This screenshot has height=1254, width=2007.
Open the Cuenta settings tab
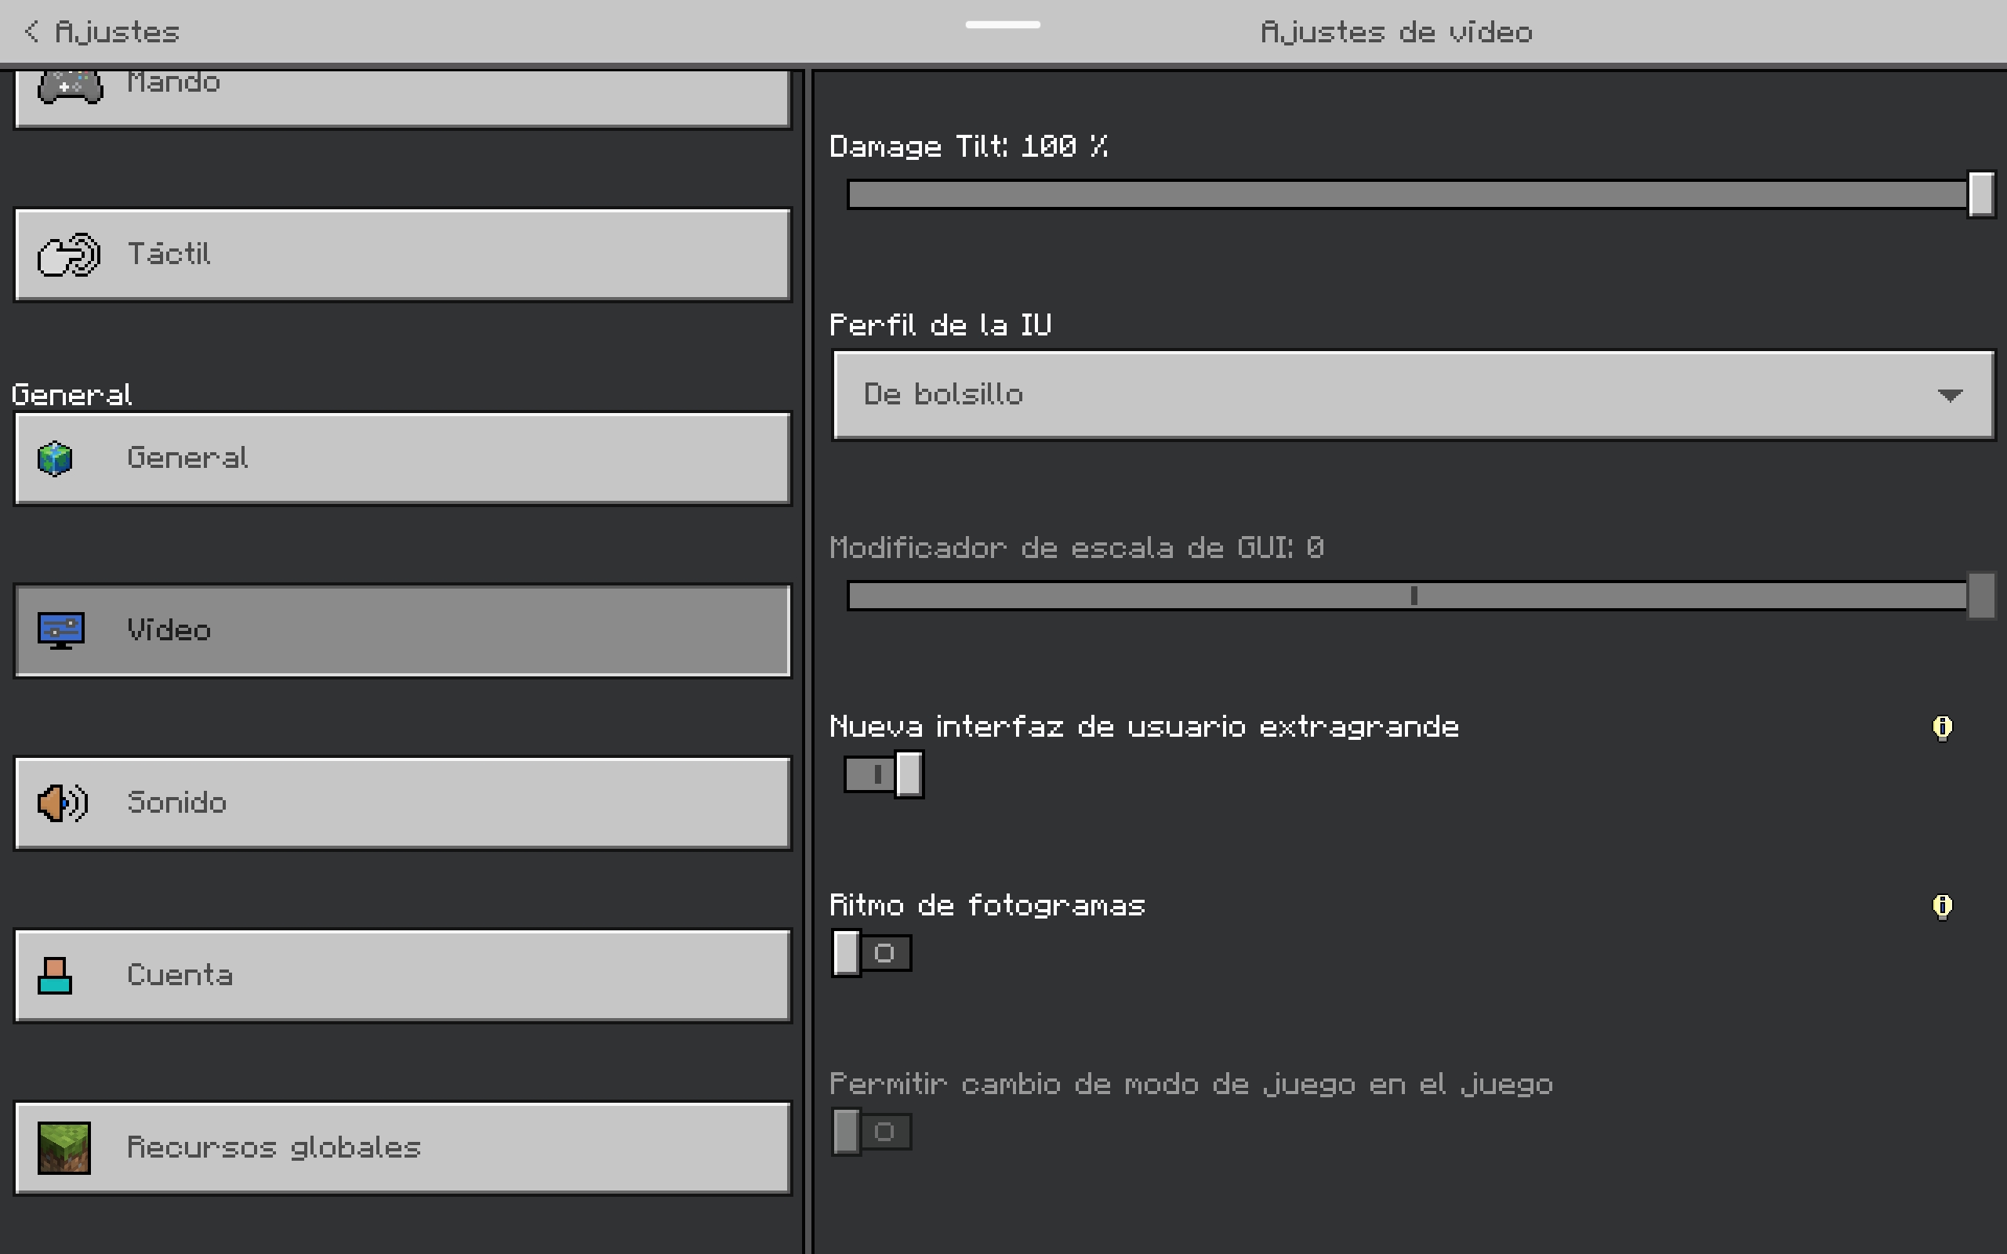click(402, 975)
